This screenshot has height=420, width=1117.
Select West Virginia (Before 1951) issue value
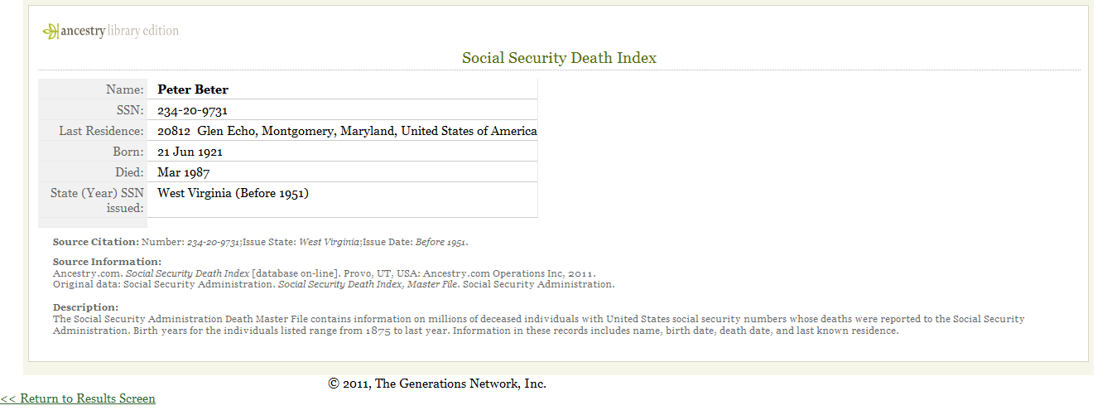click(x=233, y=193)
